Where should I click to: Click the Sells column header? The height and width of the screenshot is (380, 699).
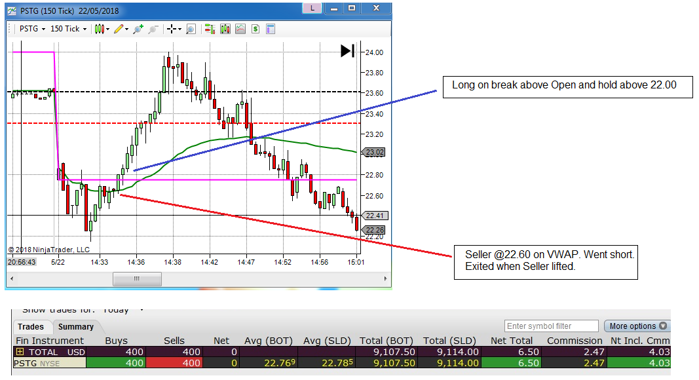[174, 341]
